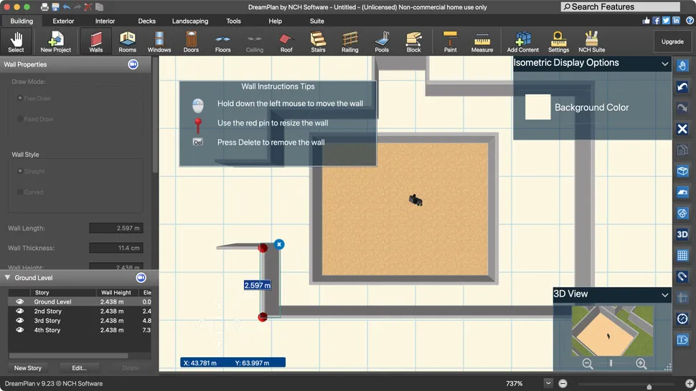Switch to 3D view mode button
This screenshot has width=696, height=391.
pyautogui.click(x=682, y=234)
